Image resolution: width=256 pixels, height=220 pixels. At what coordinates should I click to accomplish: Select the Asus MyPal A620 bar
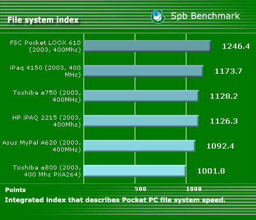(140, 146)
